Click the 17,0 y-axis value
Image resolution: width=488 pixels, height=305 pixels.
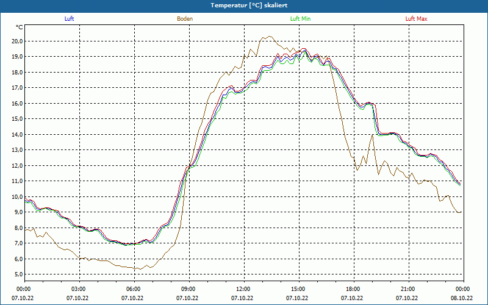[x=18, y=88]
